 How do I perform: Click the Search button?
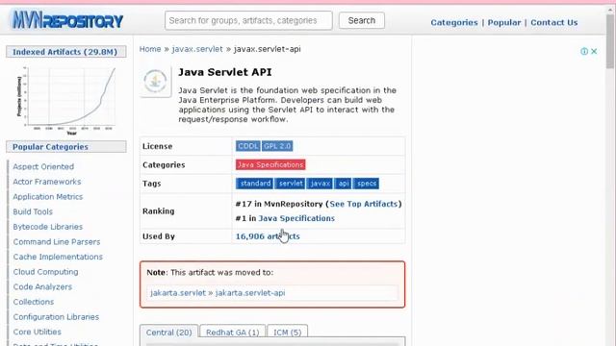362,20
